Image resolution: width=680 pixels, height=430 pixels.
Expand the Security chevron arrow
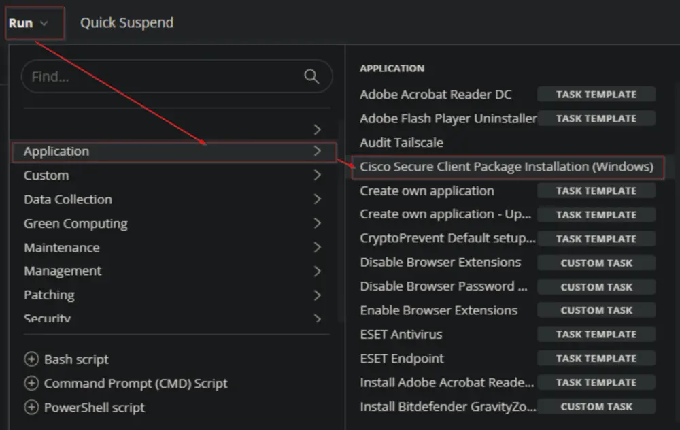pos(318,319)
